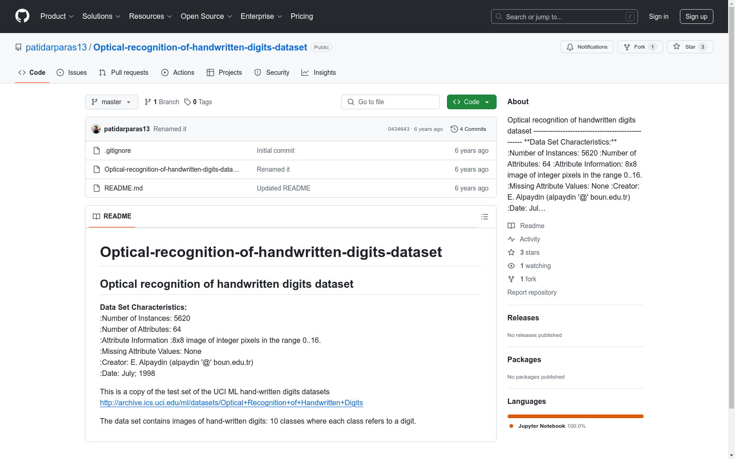Screen dimensions: 735x459
Task: Click the Search or jump to field
Action: [565, 17]
